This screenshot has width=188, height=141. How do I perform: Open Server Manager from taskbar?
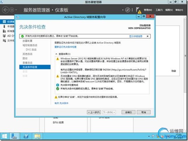point(14,136)
